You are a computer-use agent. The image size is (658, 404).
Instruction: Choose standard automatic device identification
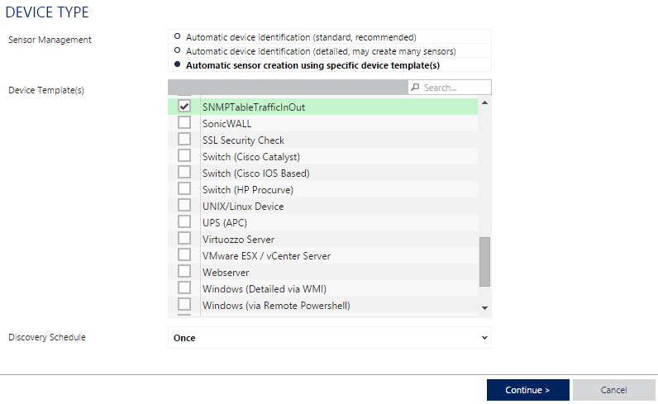[x=177, y=36]
